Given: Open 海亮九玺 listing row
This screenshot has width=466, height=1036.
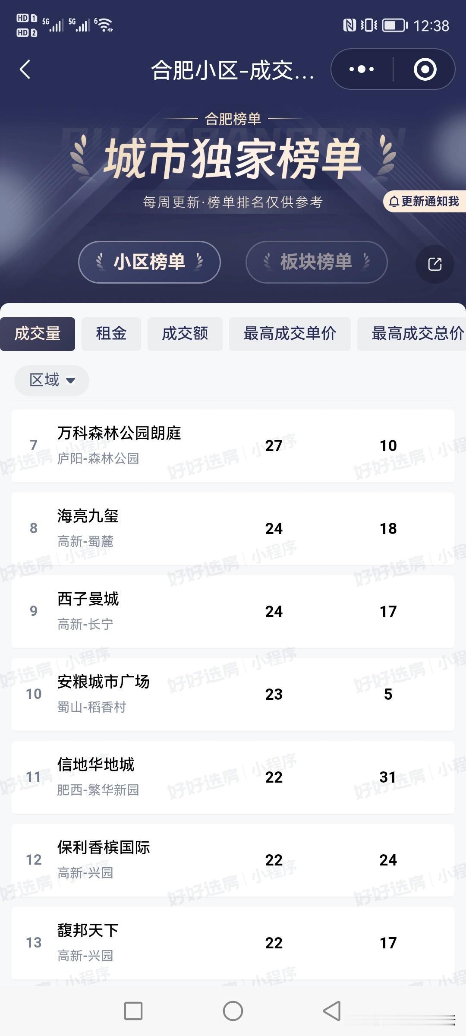Looking at the screenshot, I should pos(233,528).
